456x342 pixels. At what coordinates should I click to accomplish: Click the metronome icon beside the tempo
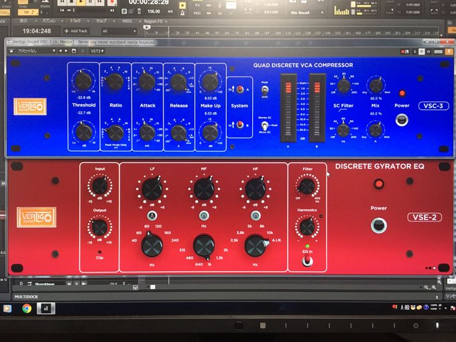(182, 12)
